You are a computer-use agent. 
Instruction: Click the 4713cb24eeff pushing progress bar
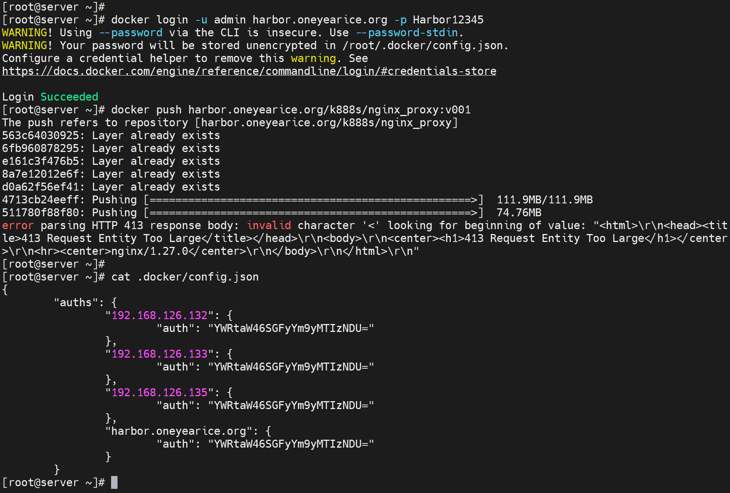[314, 200]
